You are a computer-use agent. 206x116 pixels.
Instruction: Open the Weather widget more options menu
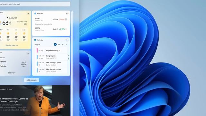28,14
